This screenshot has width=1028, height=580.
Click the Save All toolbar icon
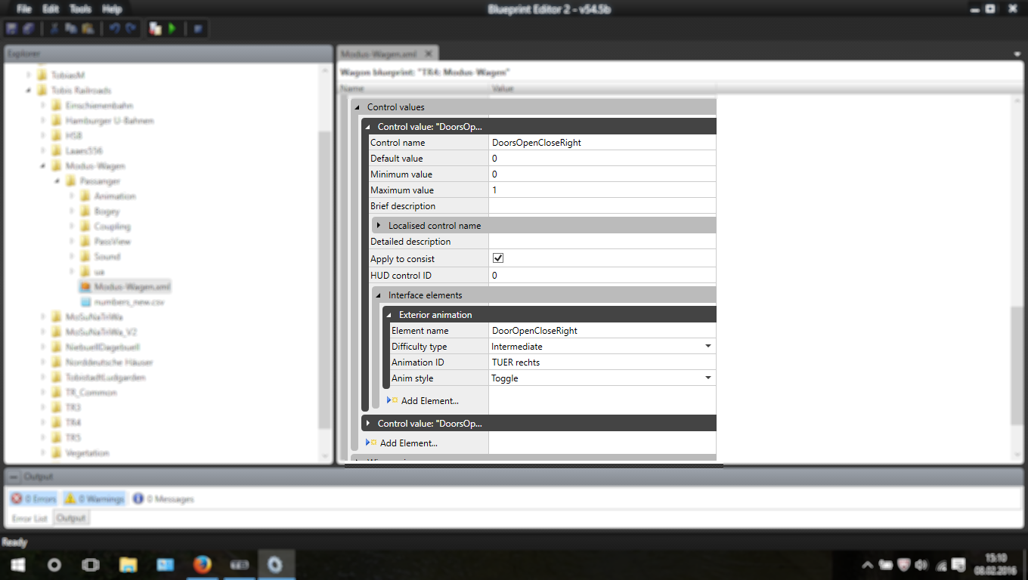pos(29,29)
